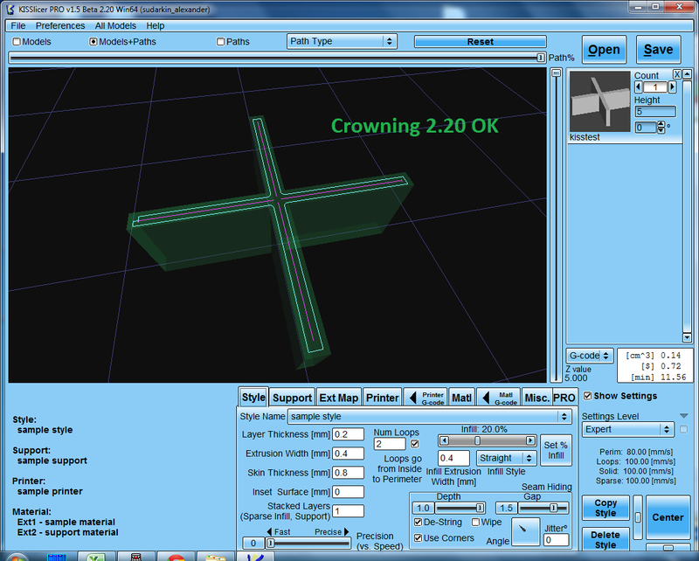Open the Style Name dropdown
Image resolution: width=699 pixels, height=561 pixels.
[x=430, y=416]
